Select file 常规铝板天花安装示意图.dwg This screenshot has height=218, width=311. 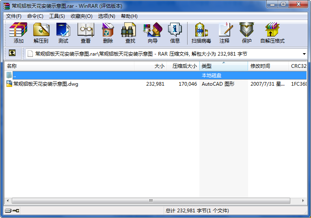46,84
